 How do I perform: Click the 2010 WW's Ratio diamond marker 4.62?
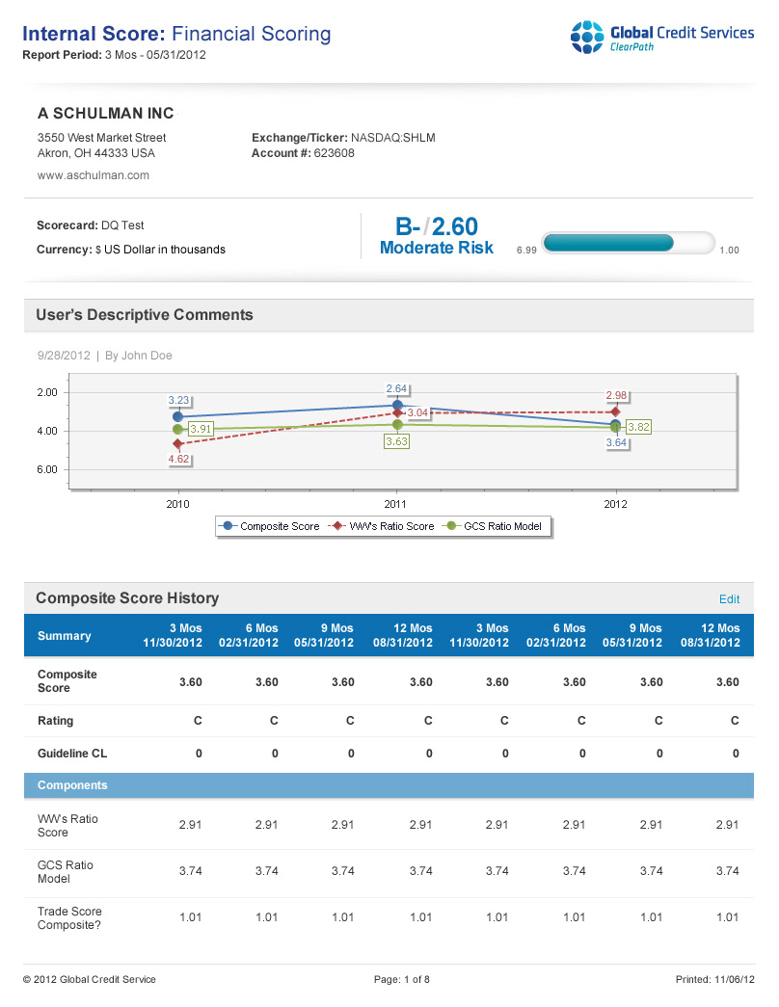(x=177, y=443)
